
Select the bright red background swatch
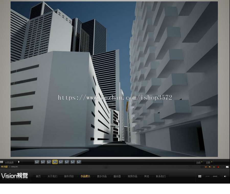point(218,167)
